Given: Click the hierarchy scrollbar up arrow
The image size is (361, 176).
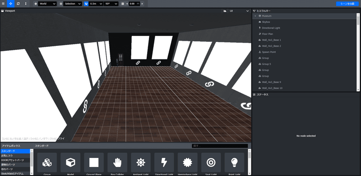Looking at the screenshot, I should [x=358, y=14].
